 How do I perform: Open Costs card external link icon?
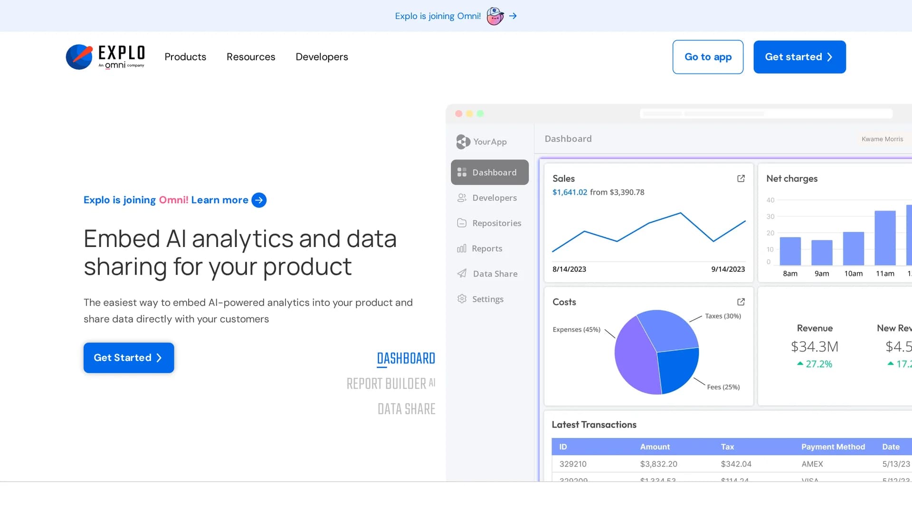pos(741,302)
